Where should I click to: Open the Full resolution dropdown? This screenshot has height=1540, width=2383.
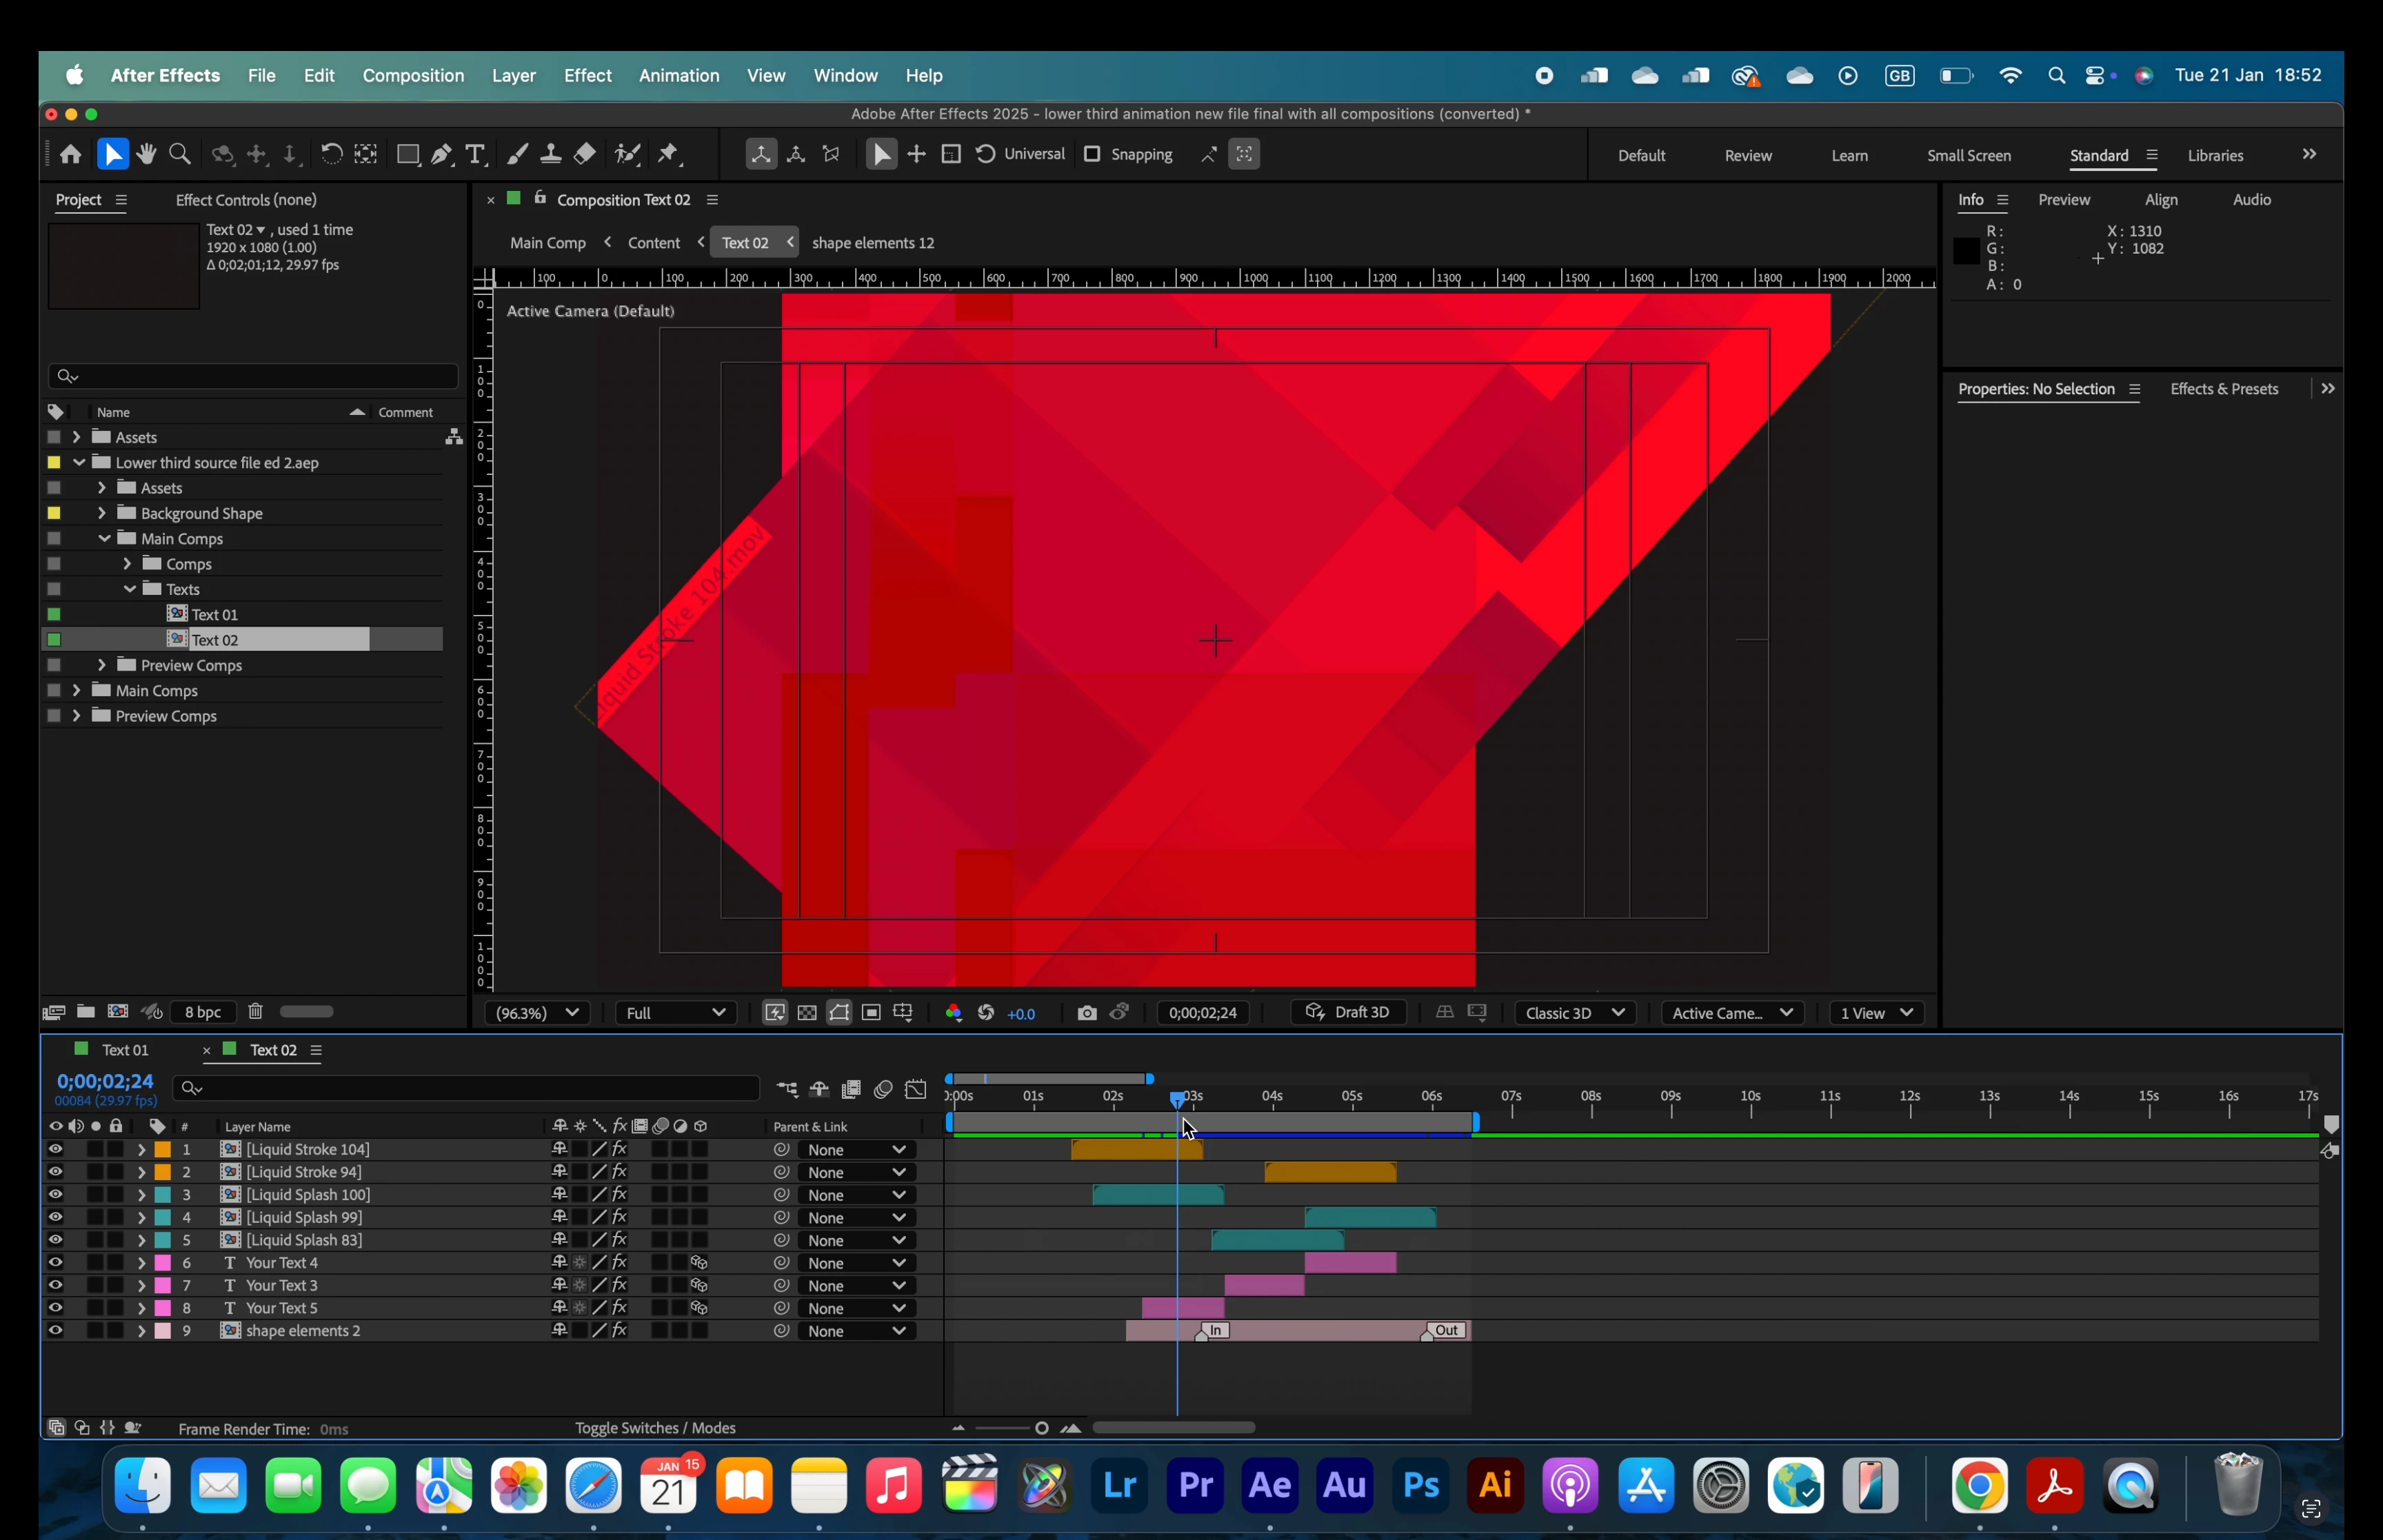[675, 1013]
